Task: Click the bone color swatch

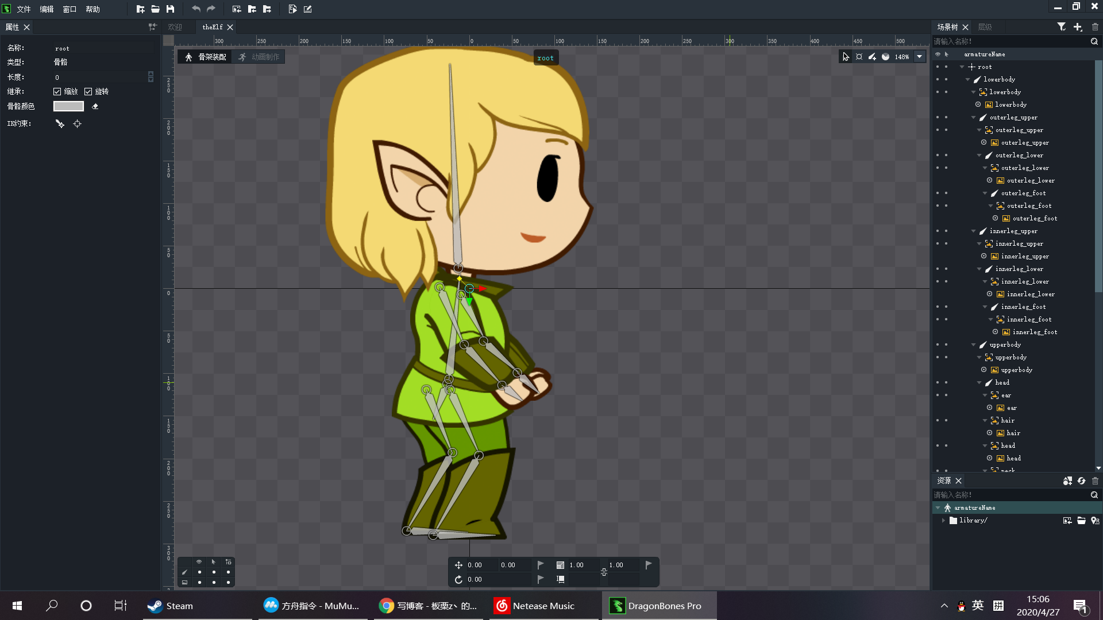Action: pos(68,106)
